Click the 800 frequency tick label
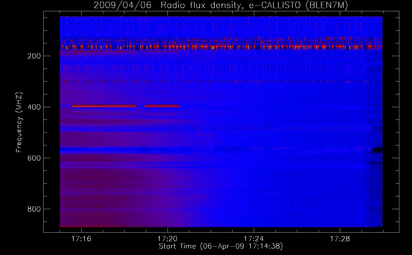Viewport: 412px width, 255px height. [34, 209]
